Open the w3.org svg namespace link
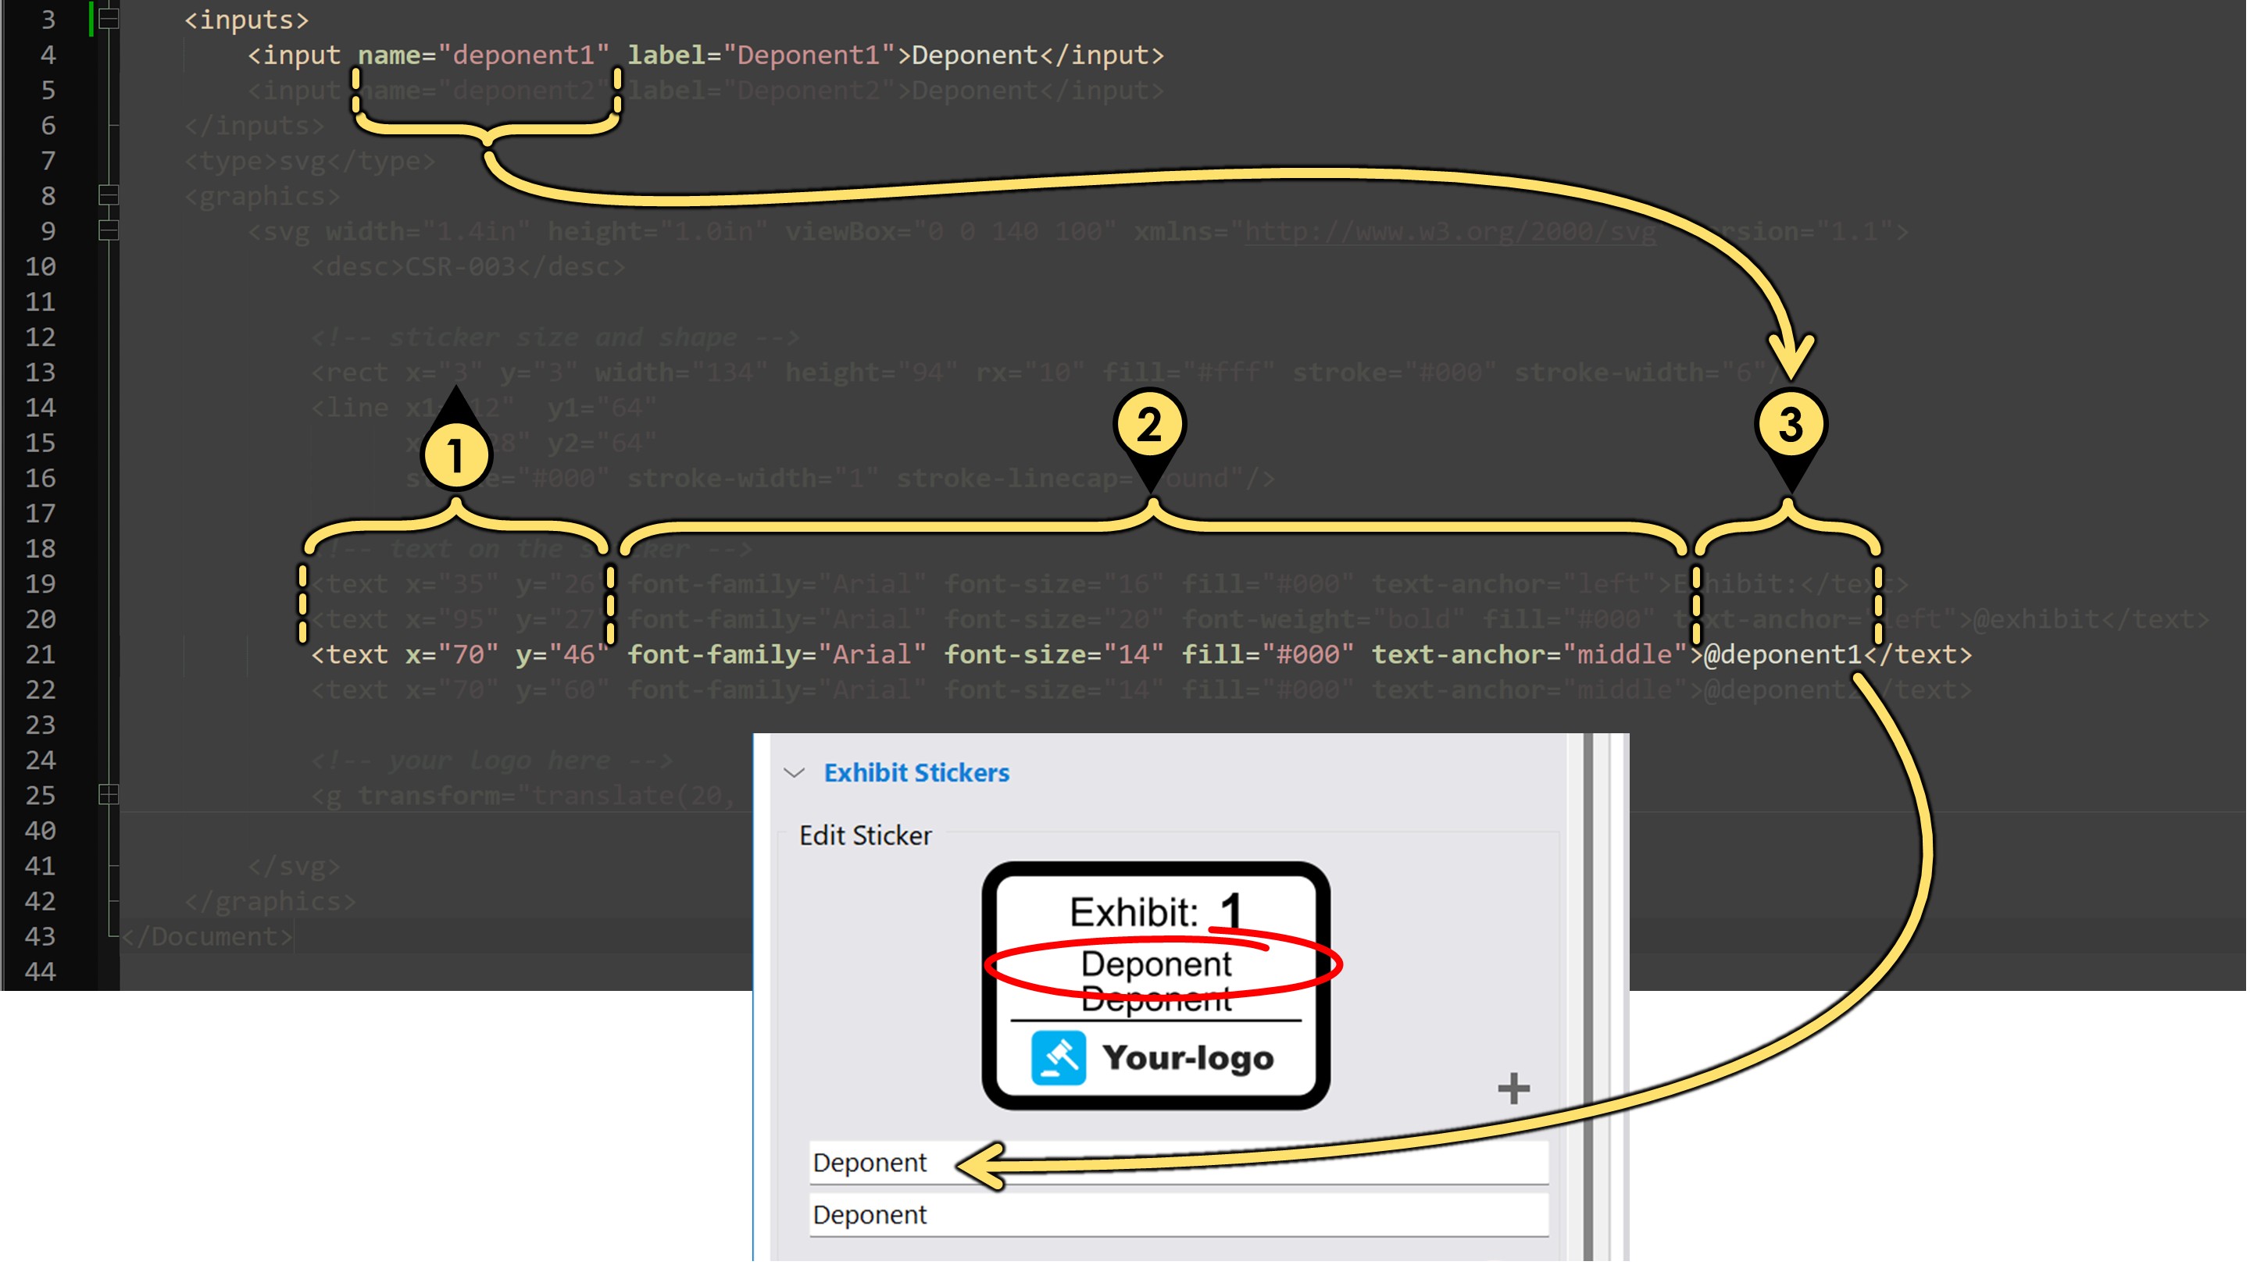This screenshot has width=2250, height=1265. click(x=1449, y=231)
